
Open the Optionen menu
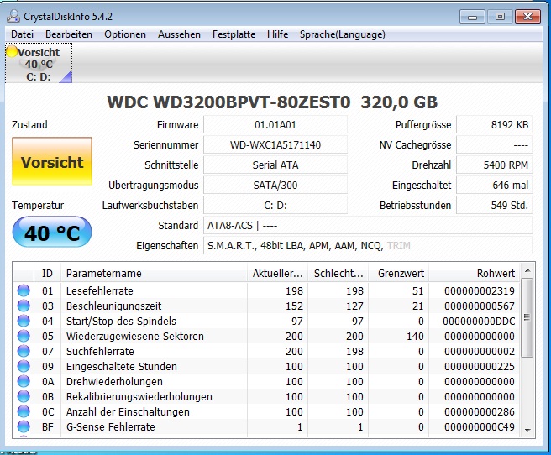point(125,34)
